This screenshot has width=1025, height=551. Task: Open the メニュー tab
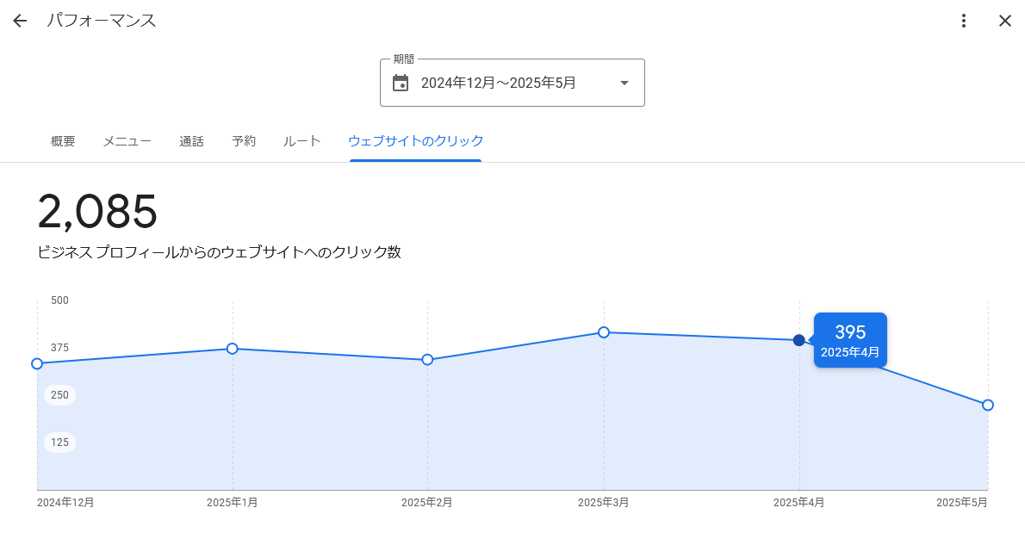click(x=127, y=141)
